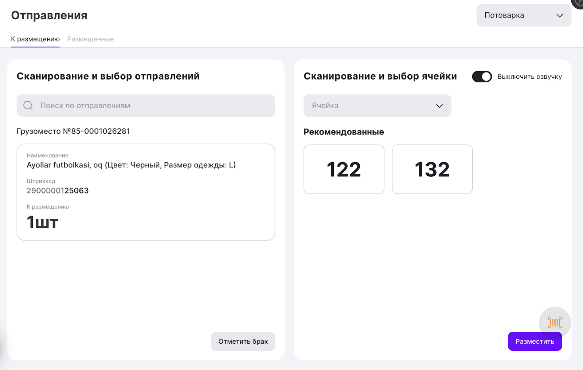The width and height of the screenshot is (583, 370).
Task: Click the barcode number 2900000125063
Action: click(x=58, y=191)
